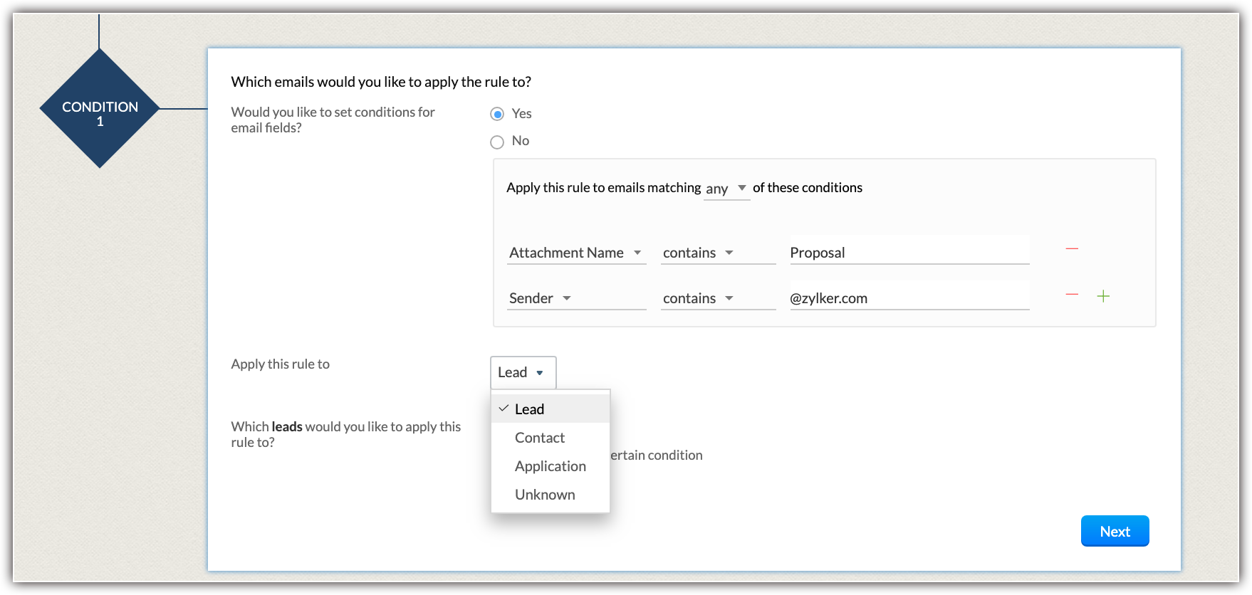Edit the @zylker.com value field
The image size is (1252, 595).
[x=909, y=298]
